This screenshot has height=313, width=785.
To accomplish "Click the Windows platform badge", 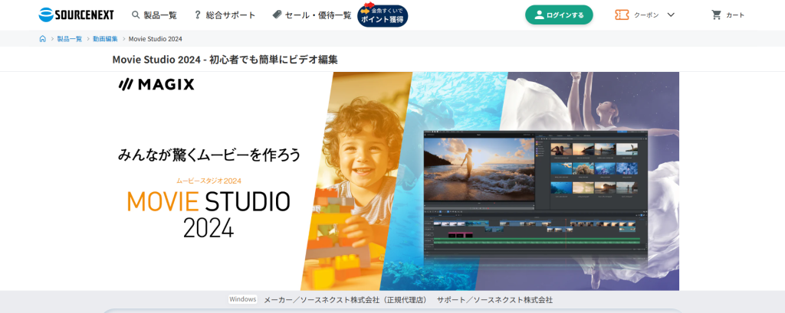I will 243,299.
